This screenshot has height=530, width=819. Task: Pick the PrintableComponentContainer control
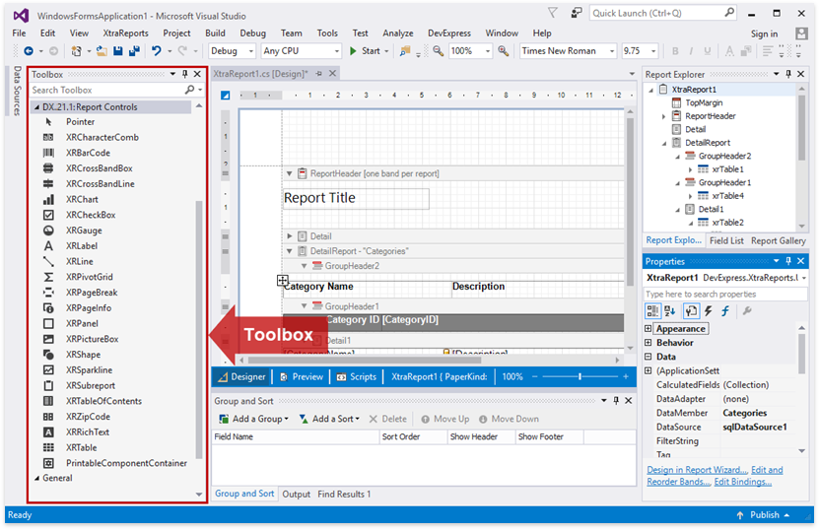point(126,463)
